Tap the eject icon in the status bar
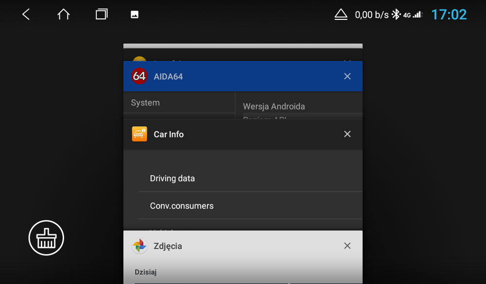This screenshot has width=486, height=284. tap(341, 14)
